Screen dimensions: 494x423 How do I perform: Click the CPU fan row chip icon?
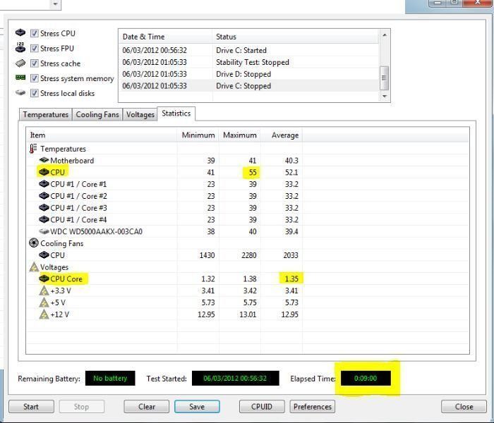coord(44,255)
